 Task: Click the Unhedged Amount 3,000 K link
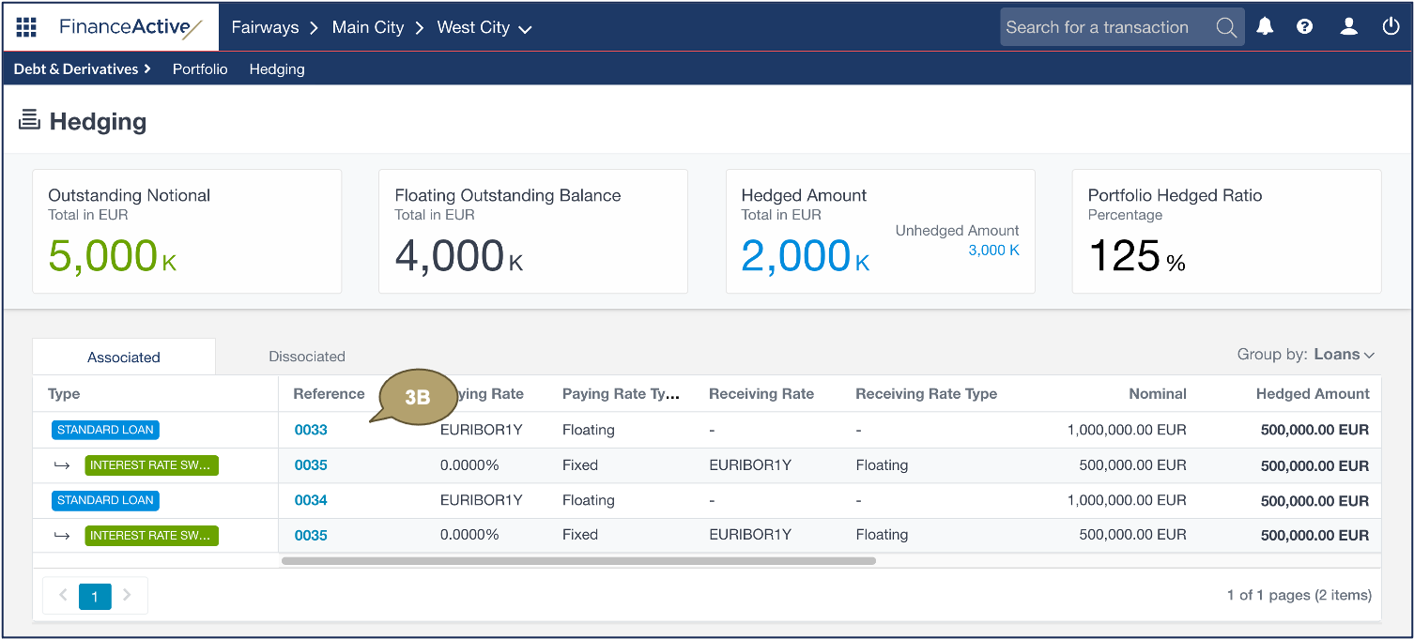[x=993, y=251]
